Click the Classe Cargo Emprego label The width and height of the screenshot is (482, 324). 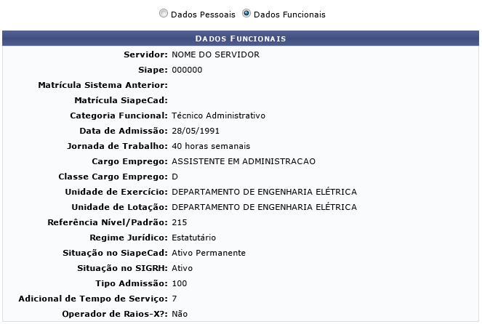113,177
